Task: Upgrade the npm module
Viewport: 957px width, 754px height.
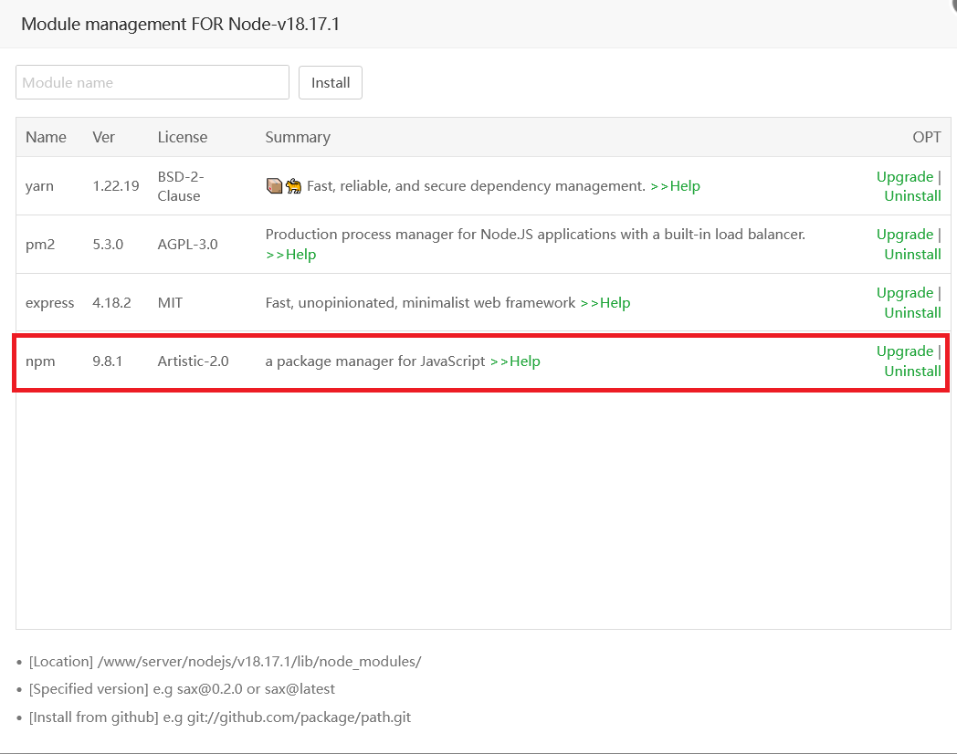Action: tap(905, 351)
